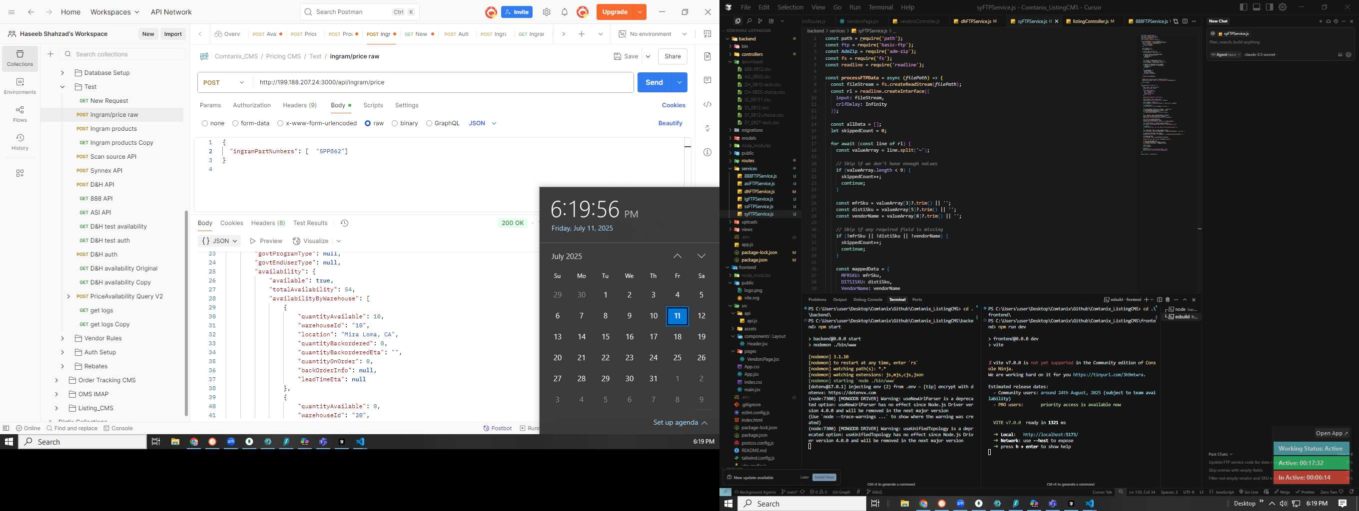Send the ingram/price request

coord(654,83)
